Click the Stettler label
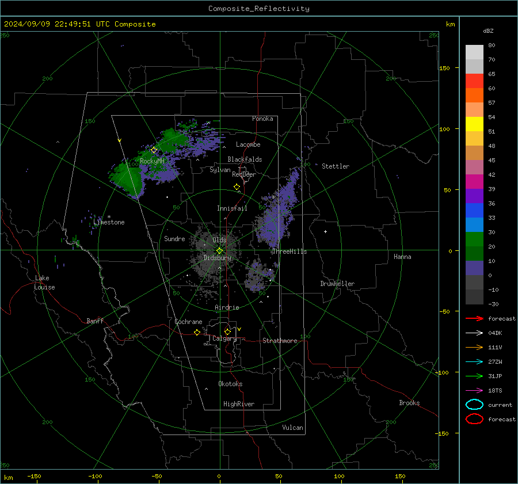The width and height of the screenshot is (518, 484). pyautogui.click(x=336, y=166)
